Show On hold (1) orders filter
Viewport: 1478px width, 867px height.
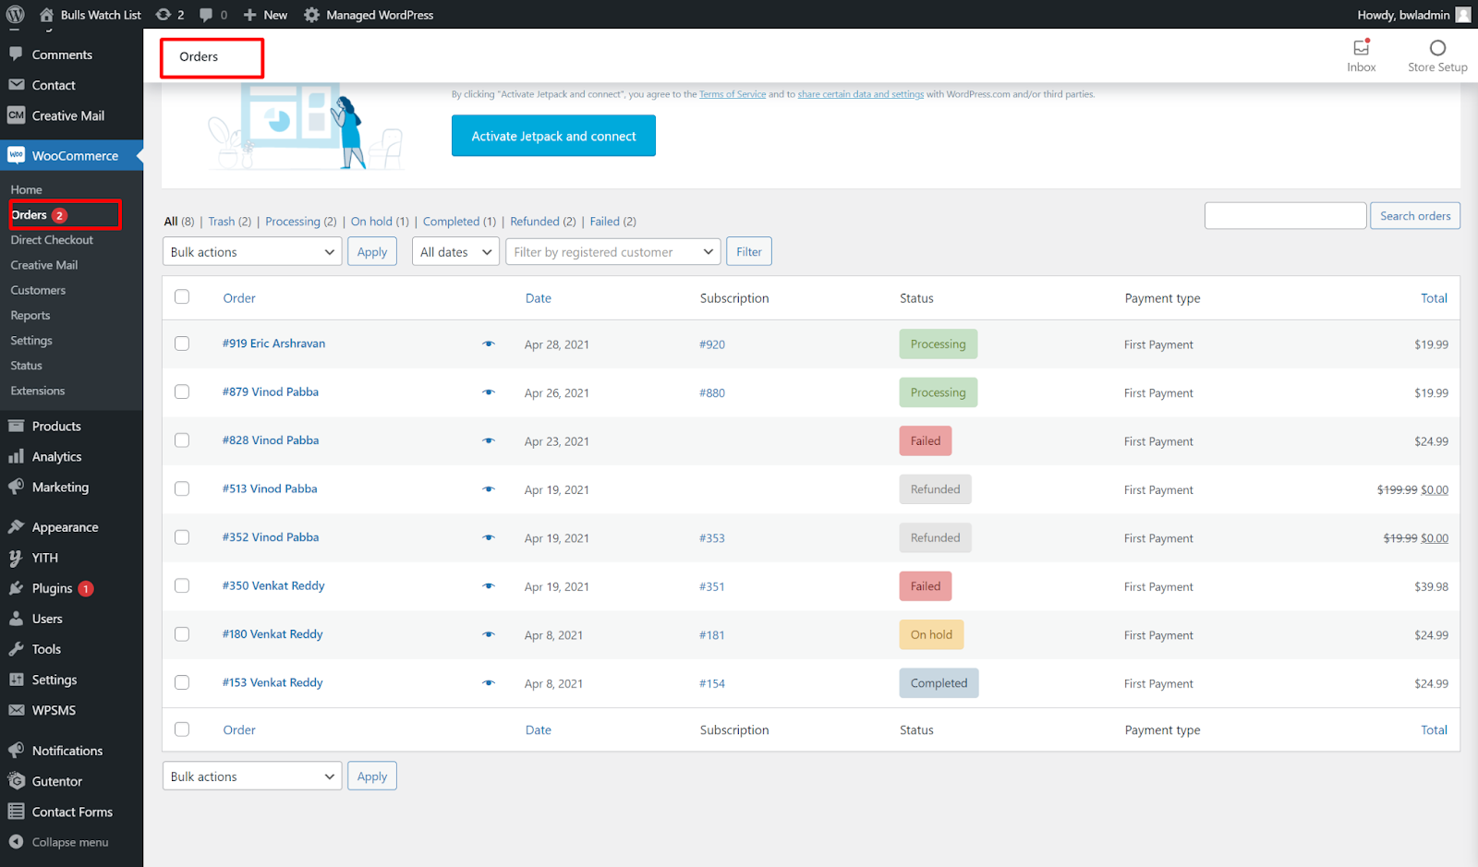coord(380,222)
